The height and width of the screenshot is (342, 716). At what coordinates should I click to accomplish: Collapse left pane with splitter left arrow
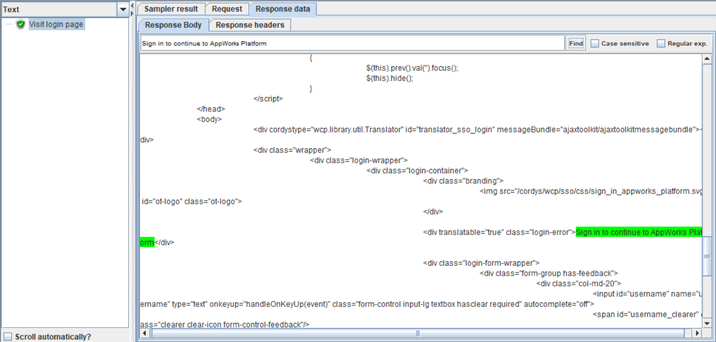click(132, 6)
